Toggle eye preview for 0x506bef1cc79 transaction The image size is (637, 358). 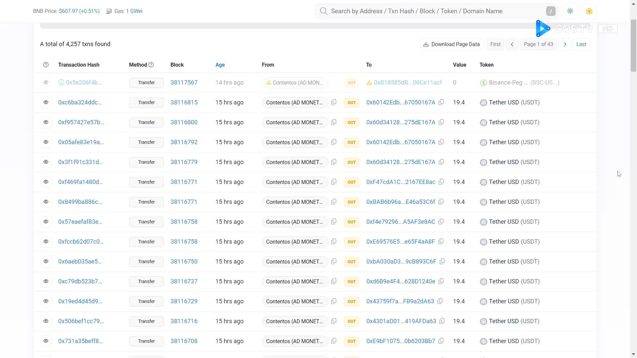coord(46,321)
